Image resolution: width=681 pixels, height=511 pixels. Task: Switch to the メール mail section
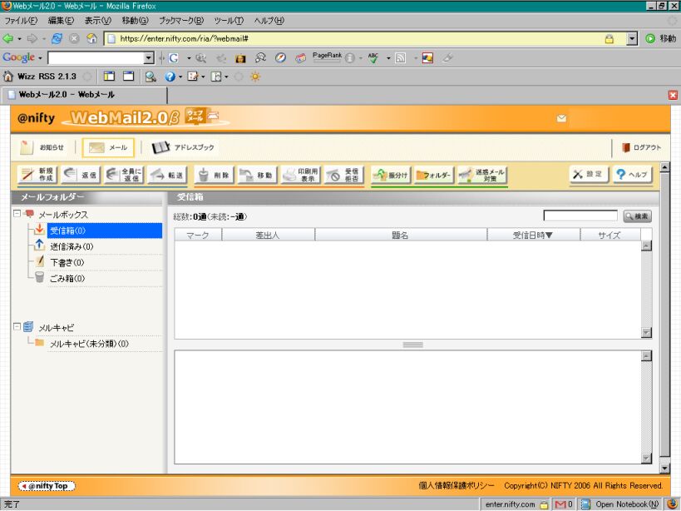coord(108,147)
